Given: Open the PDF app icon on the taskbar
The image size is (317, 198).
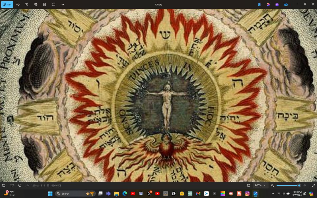Looking at the screenshot, I should point(239,194).
